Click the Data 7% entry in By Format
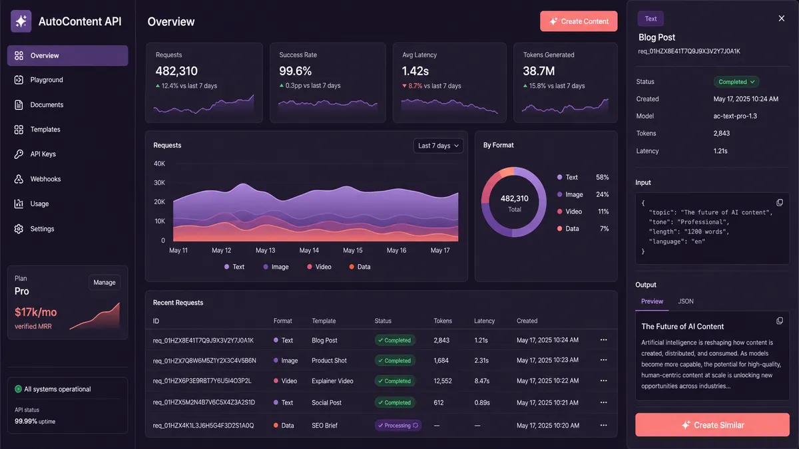 coord(583,229)
